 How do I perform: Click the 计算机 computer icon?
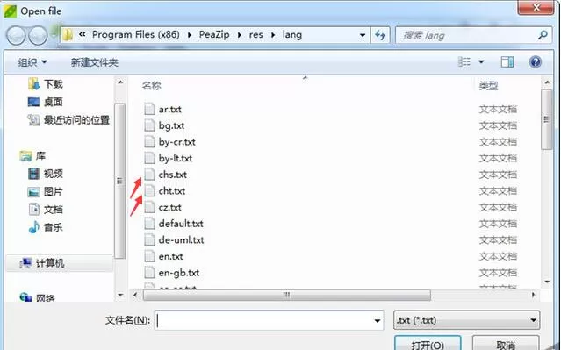[25, 263]
